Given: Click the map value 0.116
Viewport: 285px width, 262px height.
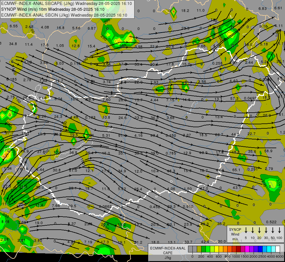Looking at the screenshot, I should coord(75,64).
